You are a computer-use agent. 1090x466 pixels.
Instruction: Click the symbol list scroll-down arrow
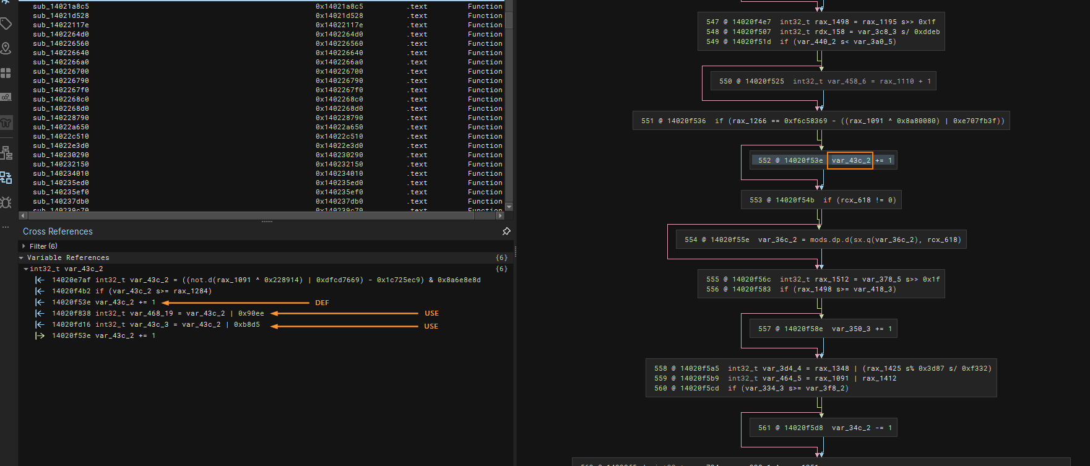[509, 207]
